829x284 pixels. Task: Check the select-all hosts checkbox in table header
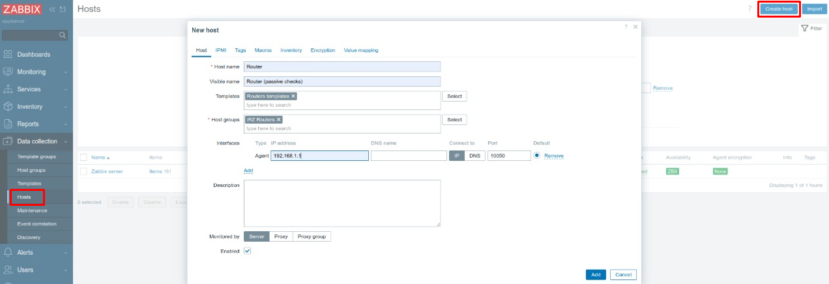[83, 157]
